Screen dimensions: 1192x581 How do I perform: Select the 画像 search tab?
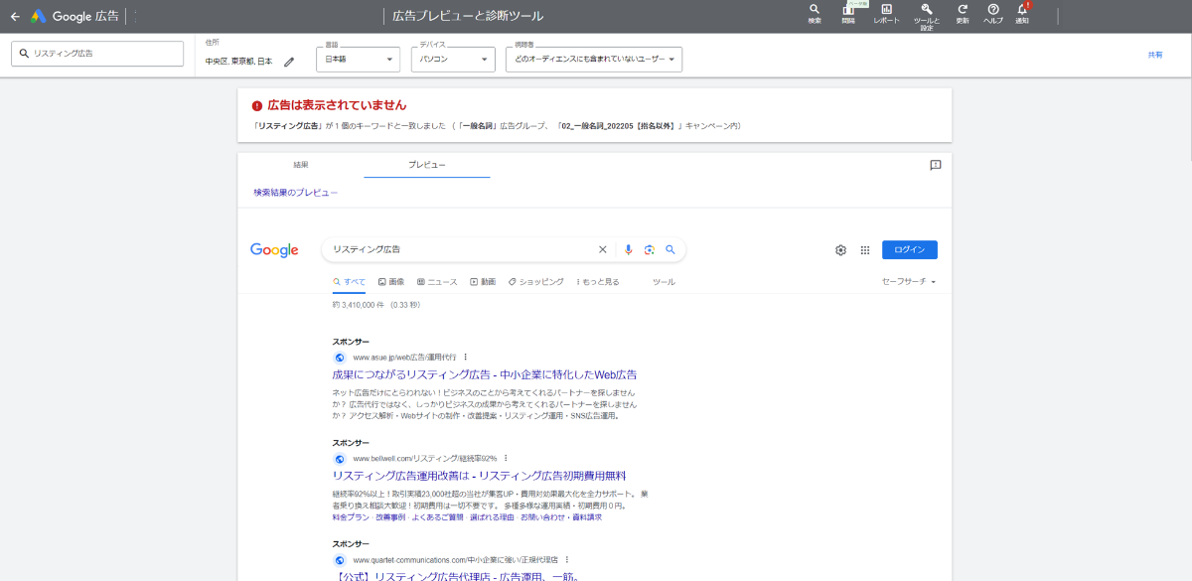point(391,282)
